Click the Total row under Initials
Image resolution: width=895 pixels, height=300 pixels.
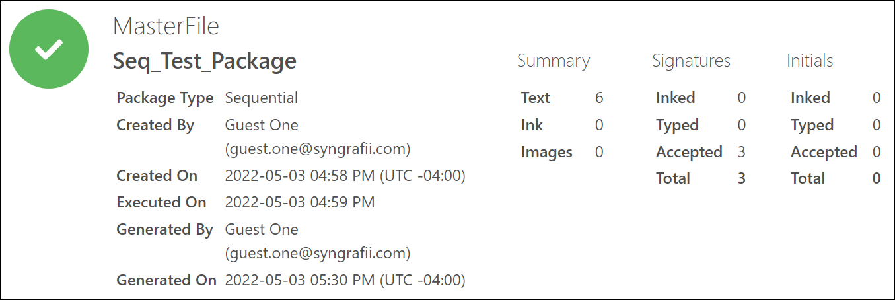836,178
